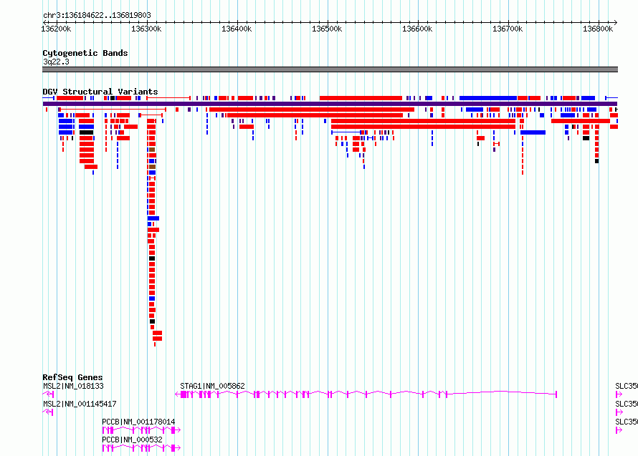Click the PCCB|NM_001178014 gene label
The width and height of the screenshot is (638, 456).
[x=138, y=422]
